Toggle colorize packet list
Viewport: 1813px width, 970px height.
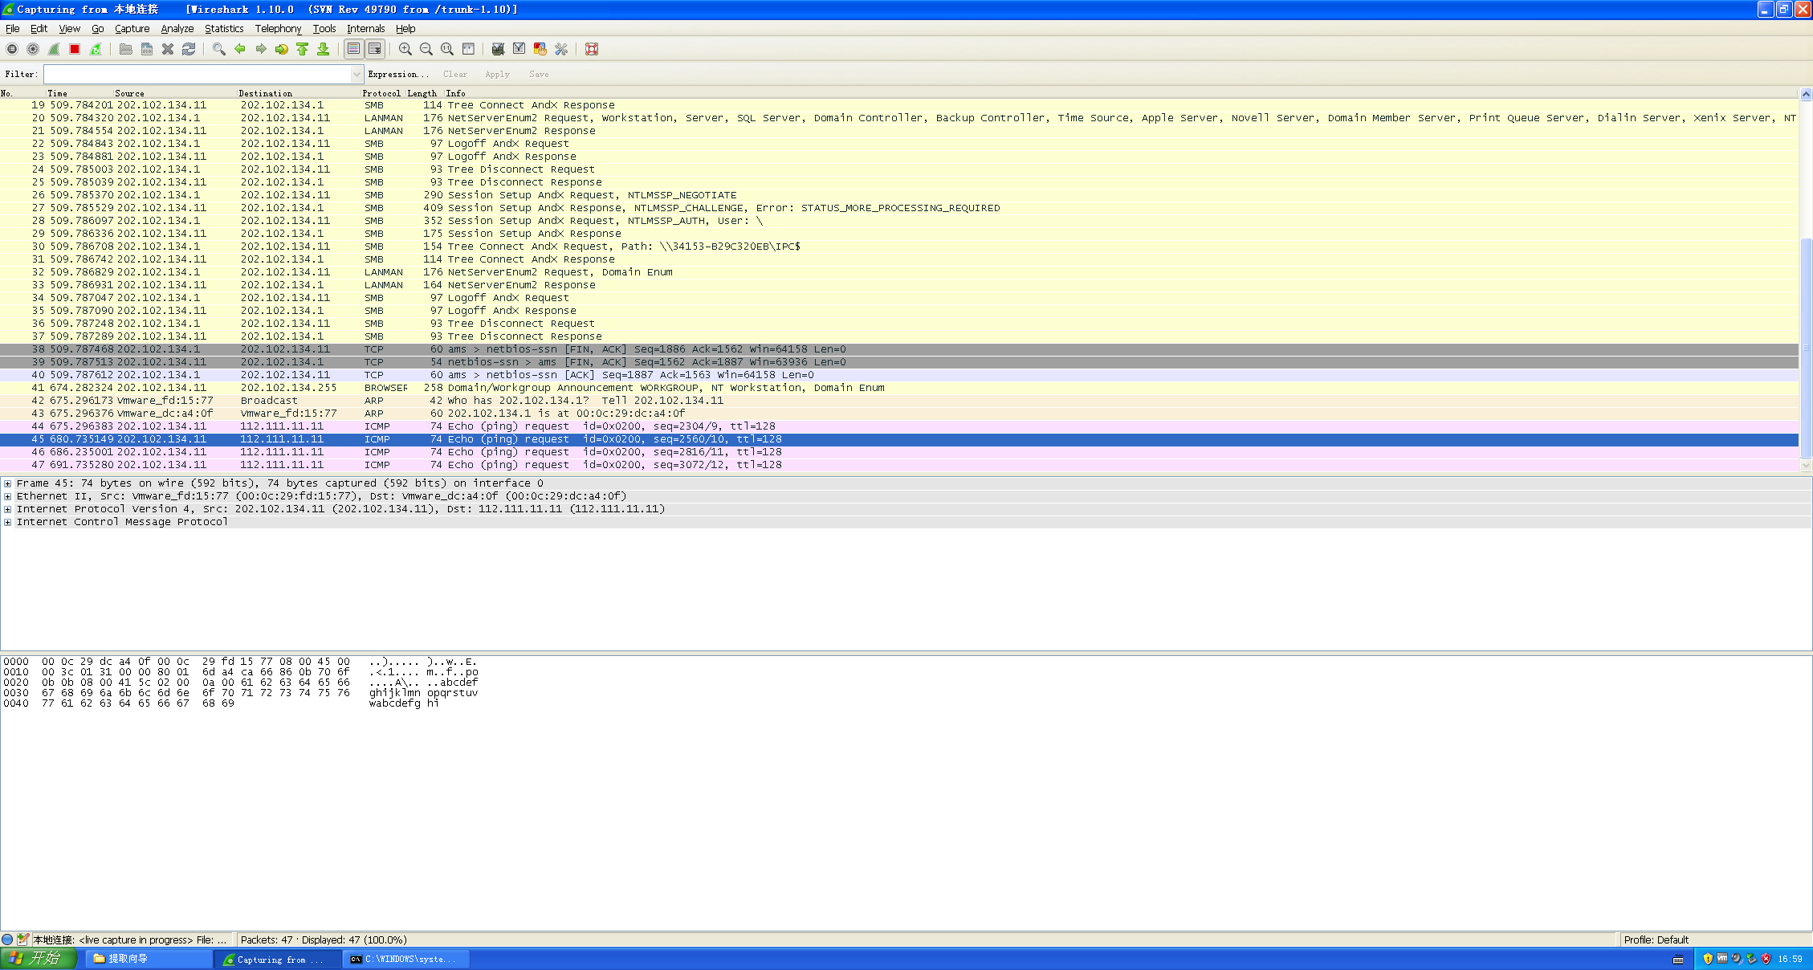click(353, 49)
